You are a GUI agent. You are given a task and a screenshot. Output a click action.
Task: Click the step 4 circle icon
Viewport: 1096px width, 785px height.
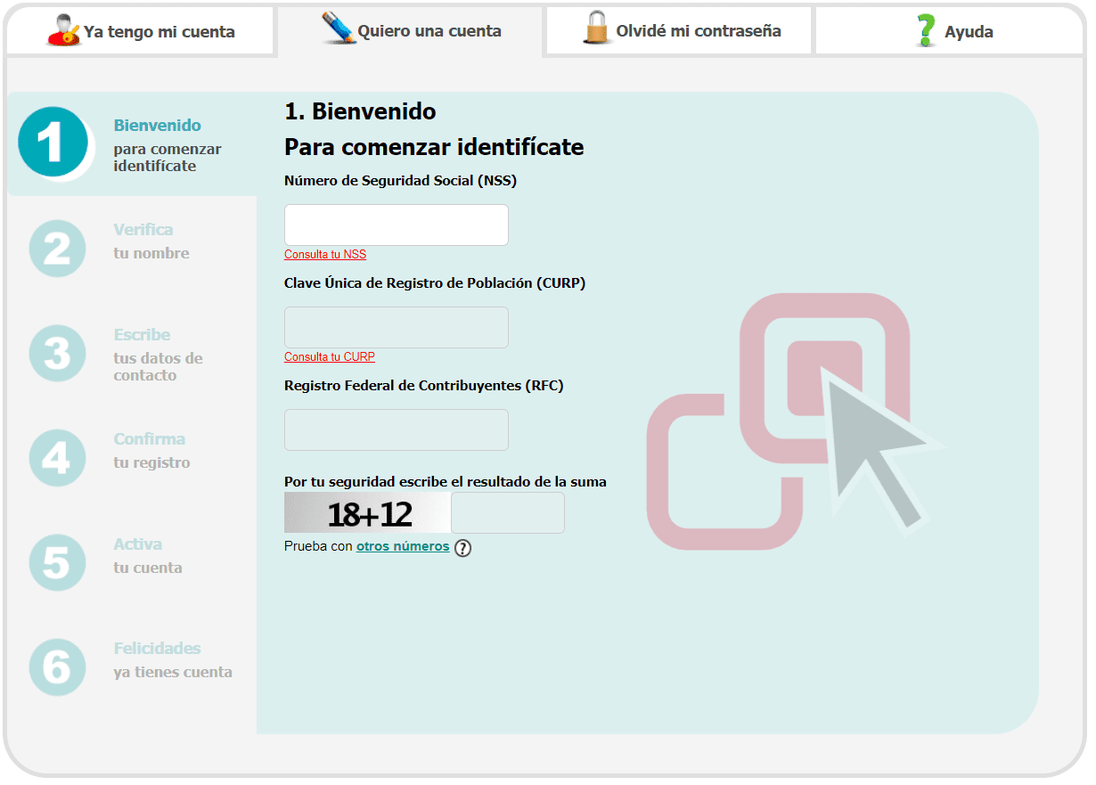57,458
